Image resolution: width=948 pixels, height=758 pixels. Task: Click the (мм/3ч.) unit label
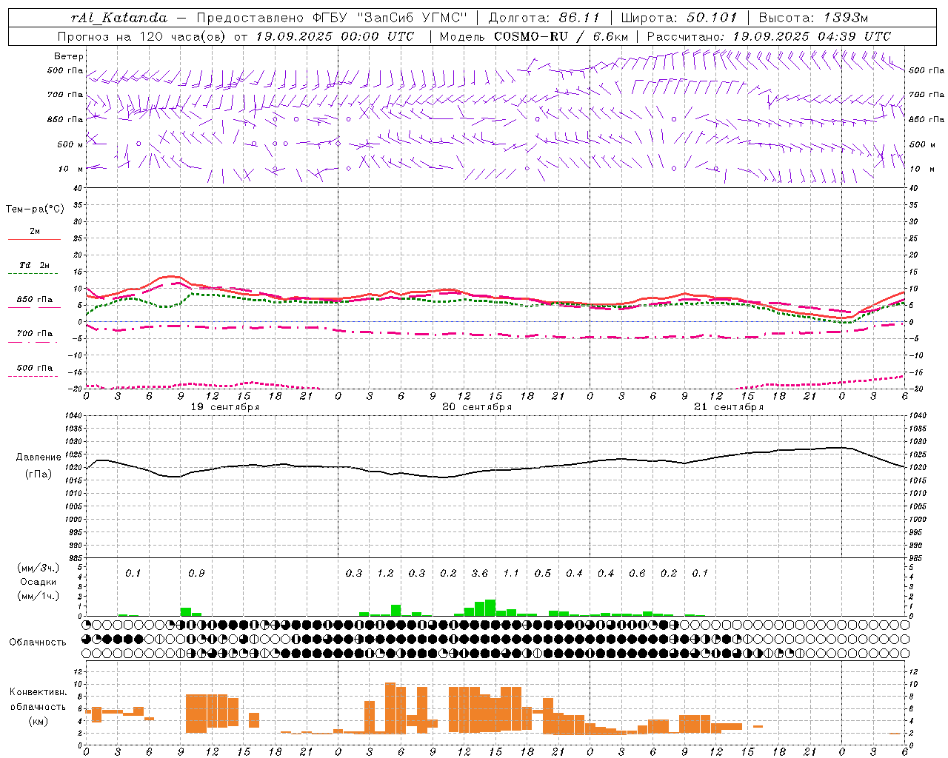[38, 568]
